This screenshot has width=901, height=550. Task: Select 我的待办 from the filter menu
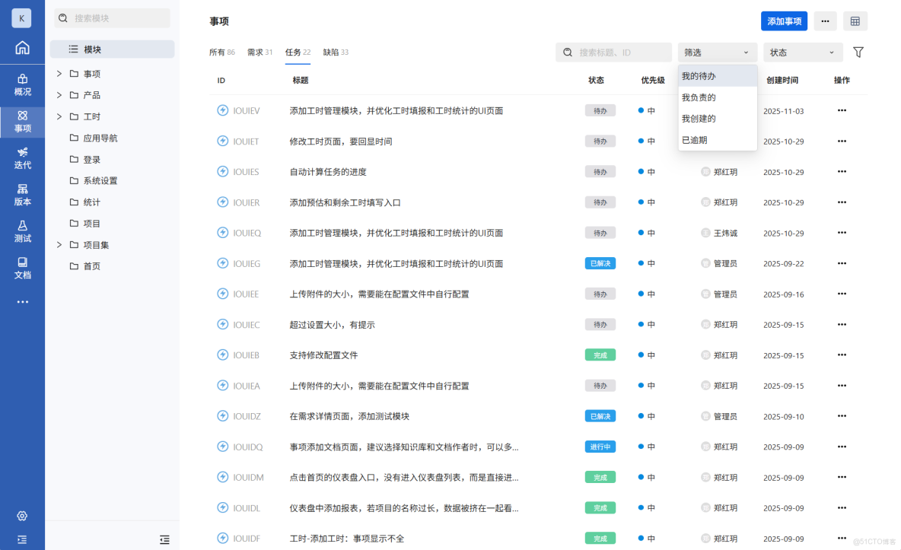(700, 75)
